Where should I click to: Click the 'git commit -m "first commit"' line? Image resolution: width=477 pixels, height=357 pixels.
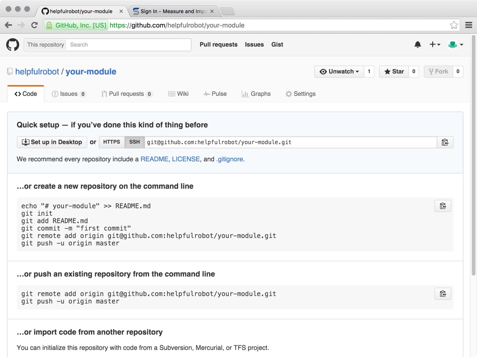coord(76,228)
